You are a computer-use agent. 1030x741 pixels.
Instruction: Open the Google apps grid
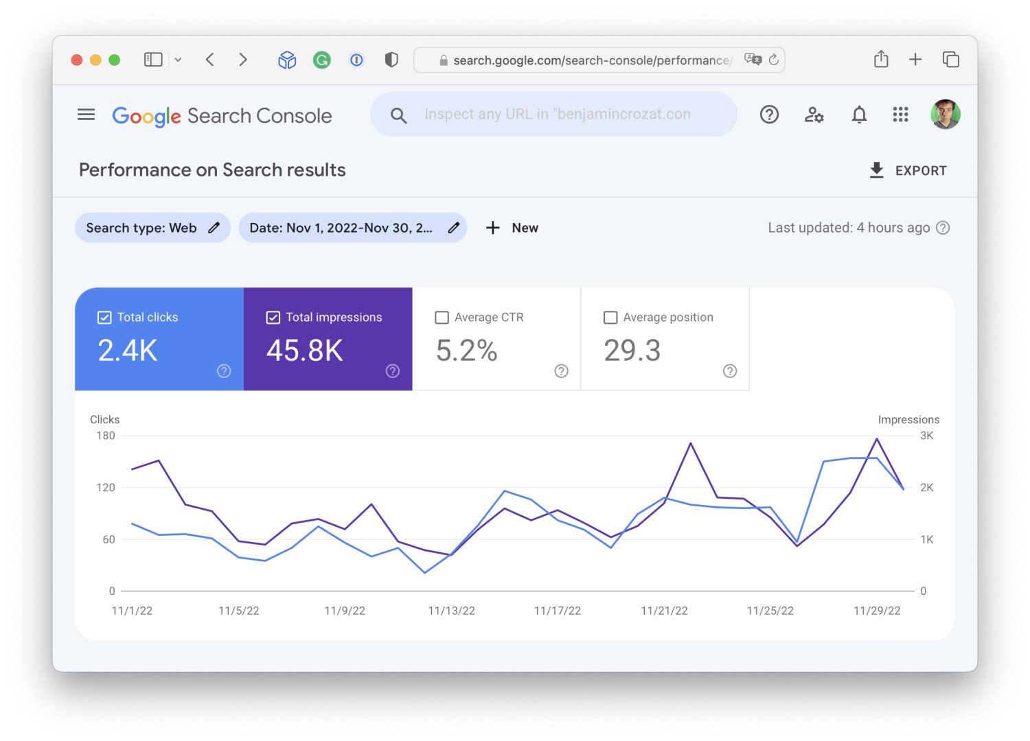pyautogui.click(x=900, y=115)
